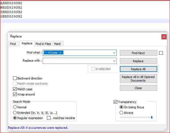Click the Find Next button
The width and height of the screenshot is (170, 133).
click(x=138, y=53)
